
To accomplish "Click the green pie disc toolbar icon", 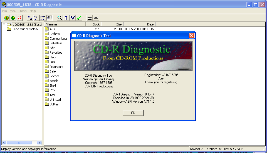I will pyautogui.click(x=13, y=18).
